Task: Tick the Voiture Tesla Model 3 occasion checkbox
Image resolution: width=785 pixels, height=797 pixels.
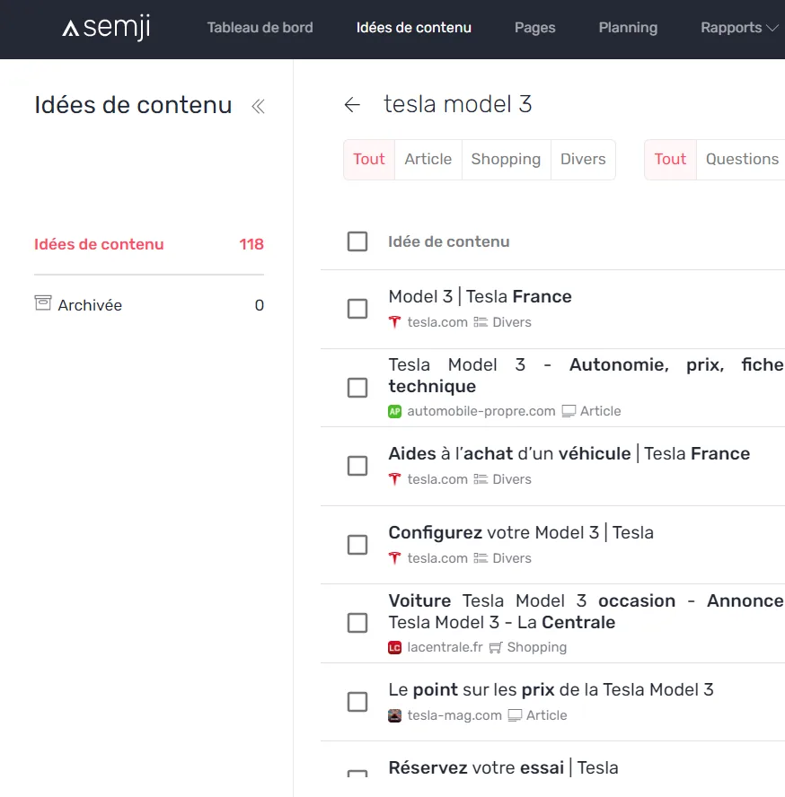Action: pos(357,623)
